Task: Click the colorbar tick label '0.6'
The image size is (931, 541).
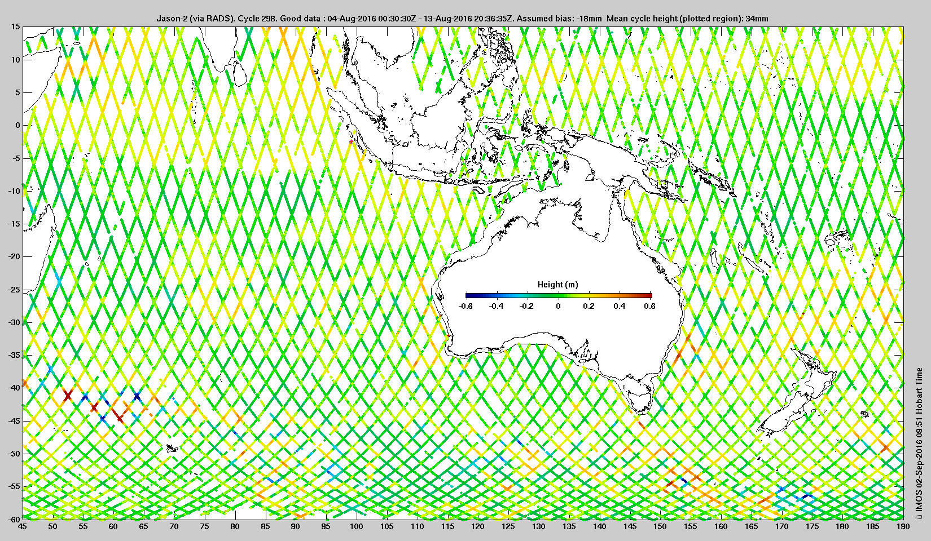Action: 649,306
